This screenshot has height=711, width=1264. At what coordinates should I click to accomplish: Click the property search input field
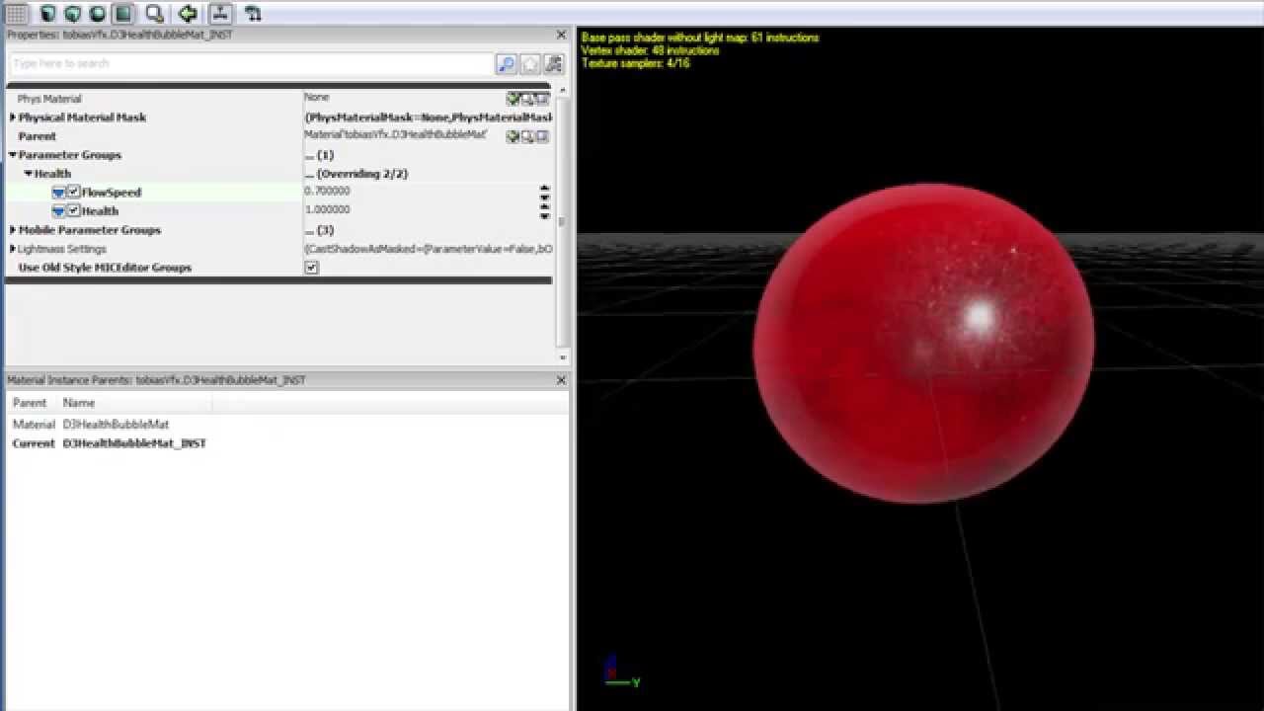coord(251,64)
